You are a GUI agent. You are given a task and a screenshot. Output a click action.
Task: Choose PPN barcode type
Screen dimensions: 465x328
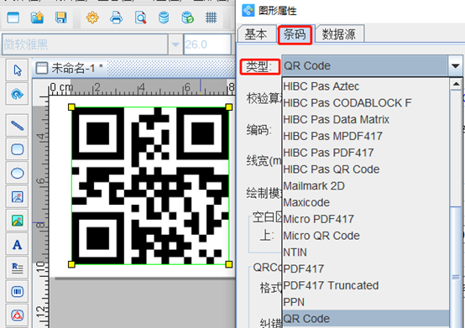(365, 302)
